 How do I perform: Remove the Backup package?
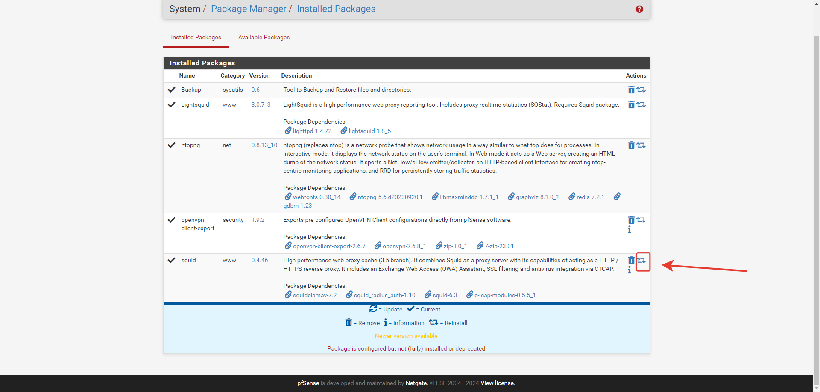click(x=631, y=90)
